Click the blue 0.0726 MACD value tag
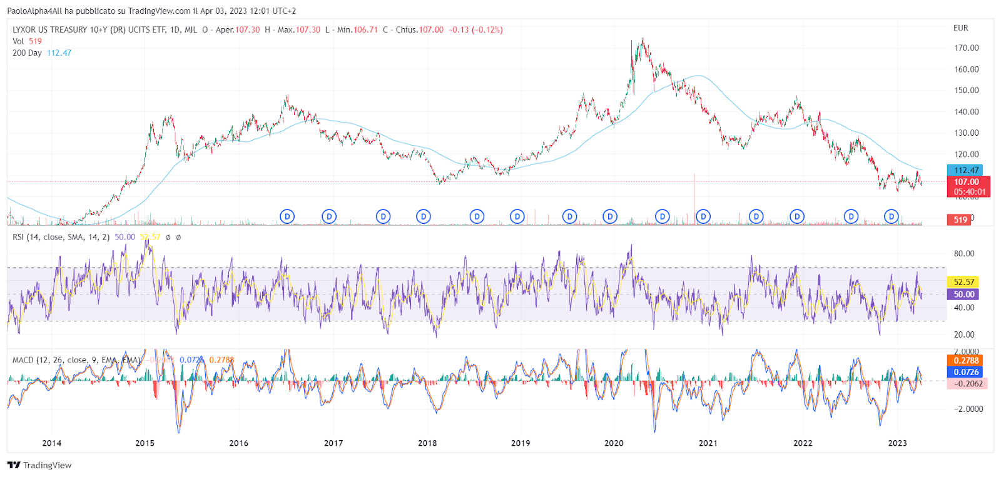The image size is (1001, 477). click(x=965, y=372)
